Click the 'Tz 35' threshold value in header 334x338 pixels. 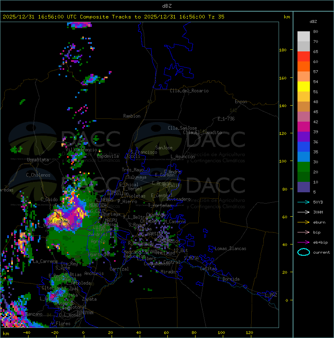click(216, 17)
